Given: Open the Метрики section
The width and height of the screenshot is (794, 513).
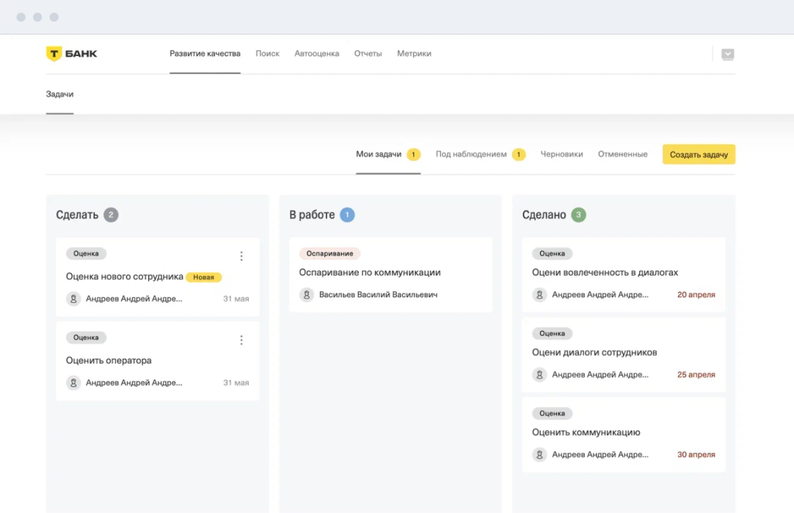Looking at the screenshot, I should click(x=414, y=54).
